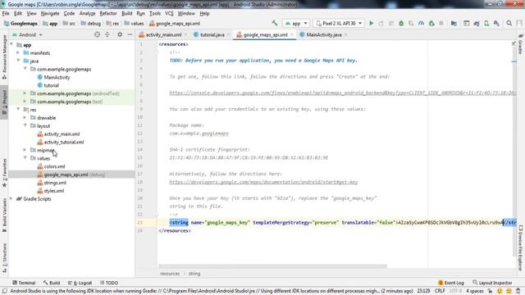
Task: Expand the mipmap folder
Action: [x=25, y=150]
